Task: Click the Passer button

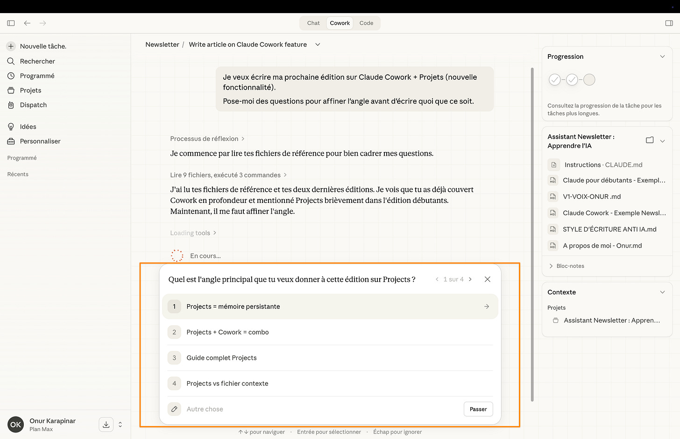Action: point(478,409)
